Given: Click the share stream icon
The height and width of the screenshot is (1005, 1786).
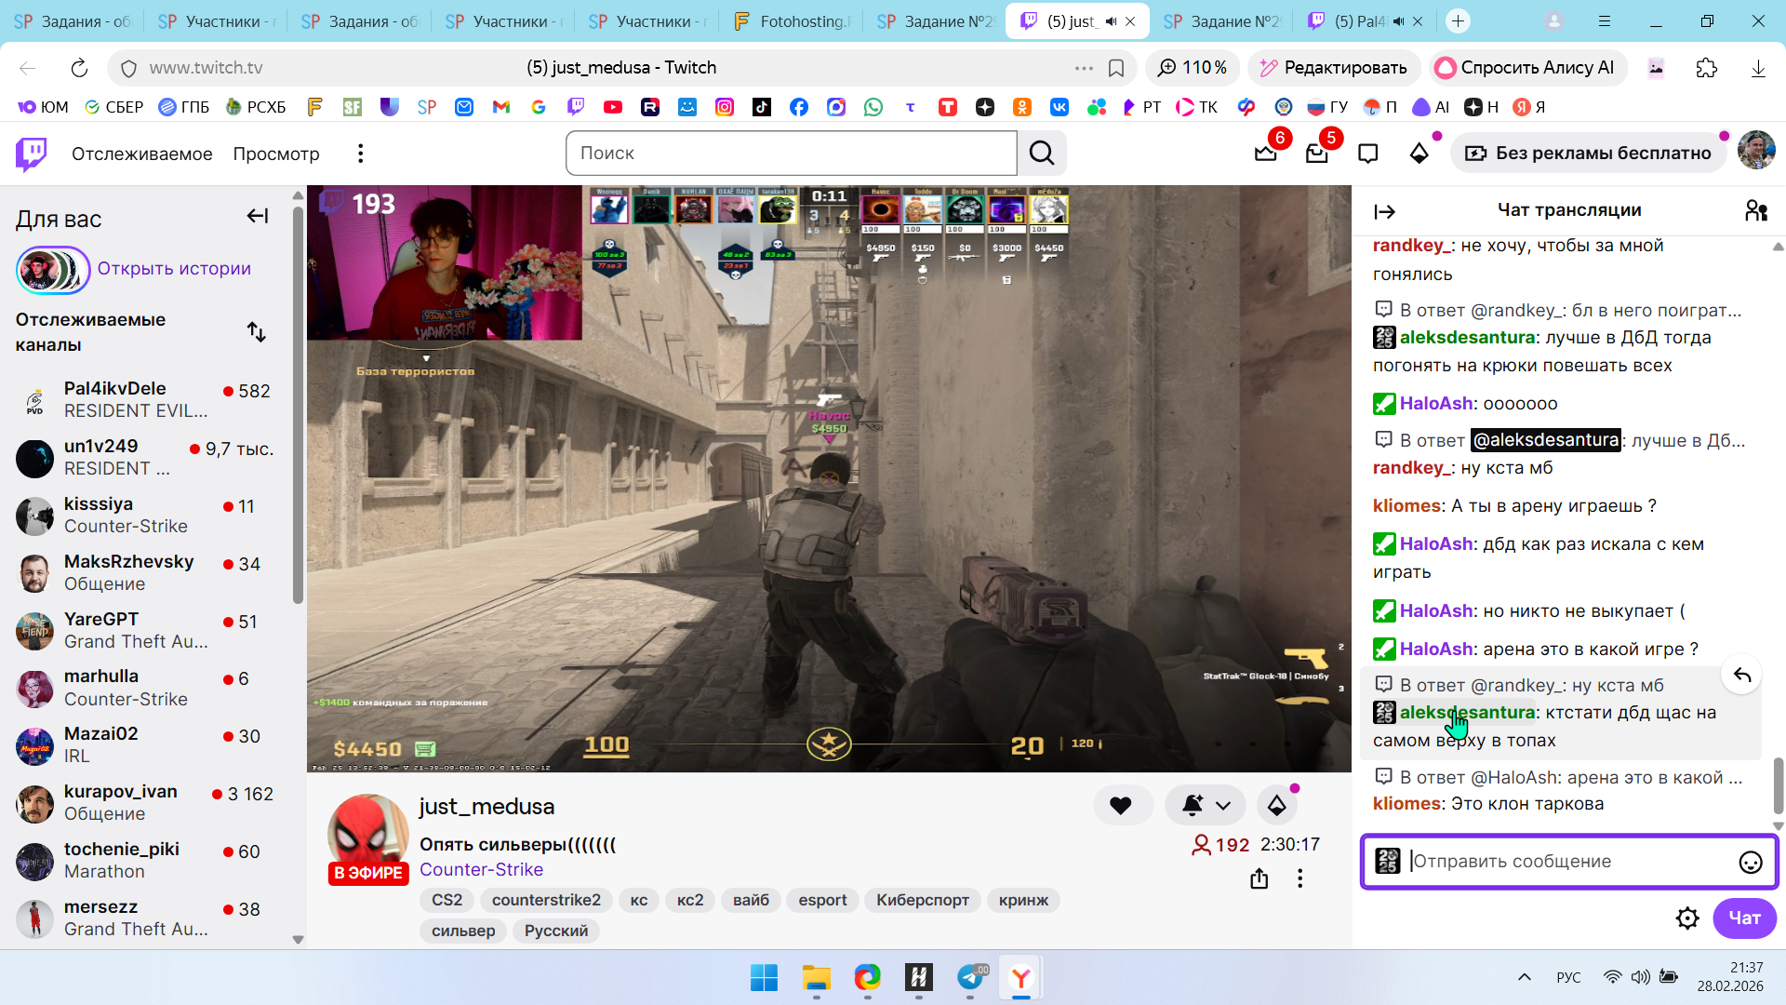Looking at the screenshot, I should tap(1259, 878).
